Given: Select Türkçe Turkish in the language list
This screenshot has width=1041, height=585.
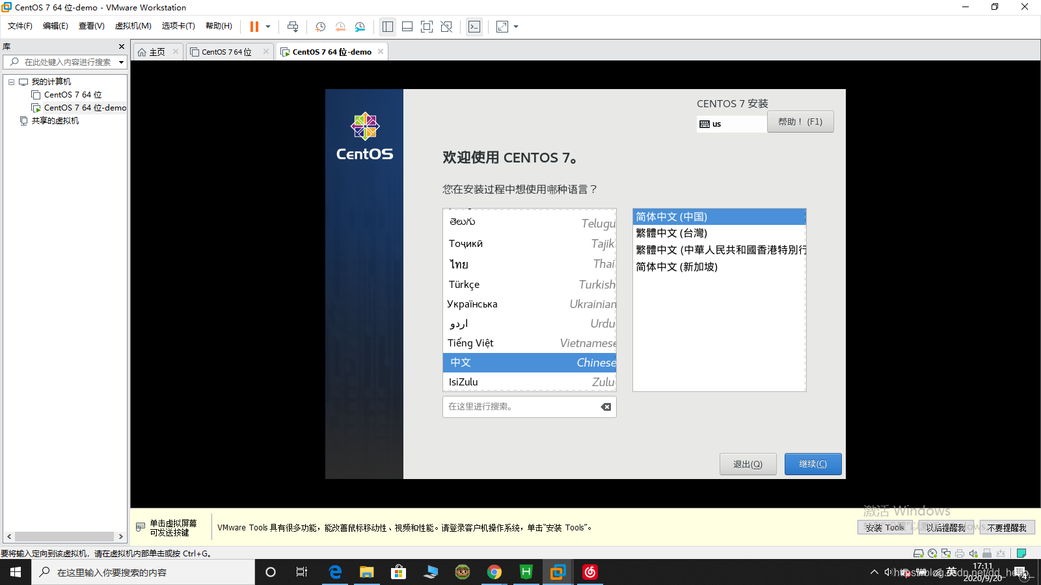Looking at the screenshot, I should 530,285.
